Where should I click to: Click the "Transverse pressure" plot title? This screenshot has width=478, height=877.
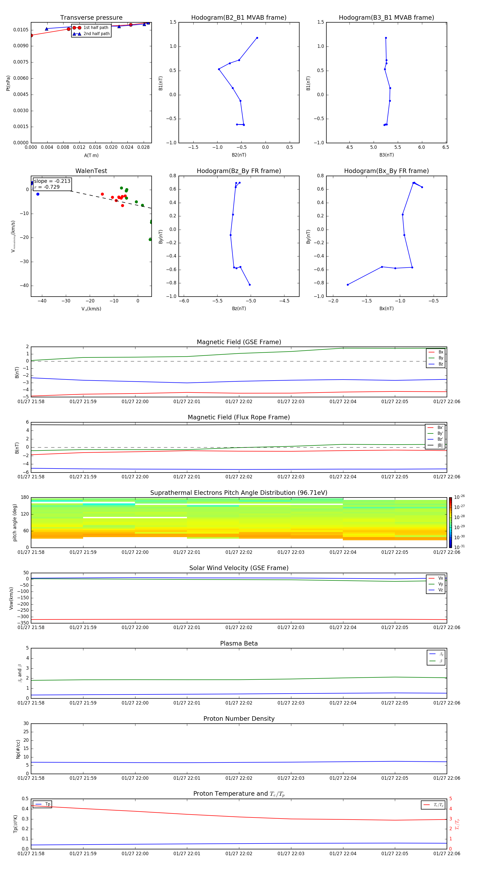(x=91, y=18)
